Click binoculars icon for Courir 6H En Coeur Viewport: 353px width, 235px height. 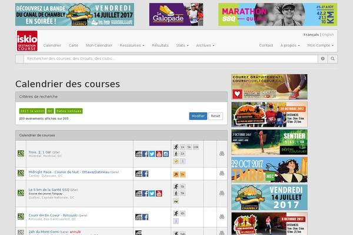(x=222, y=217)
